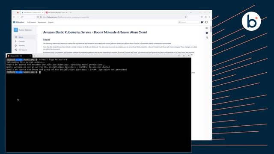Click the extensions icon in browser toolbar

click(x=205, y=17)
